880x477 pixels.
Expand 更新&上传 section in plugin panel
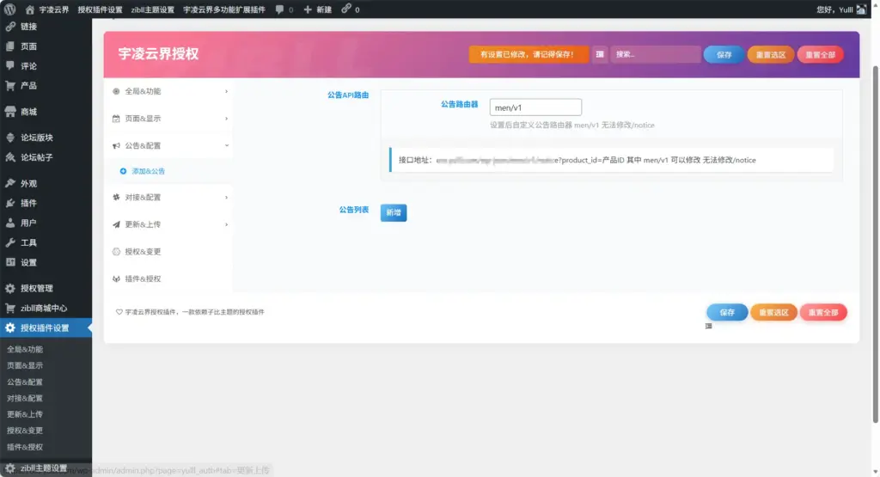coord(169,224)
